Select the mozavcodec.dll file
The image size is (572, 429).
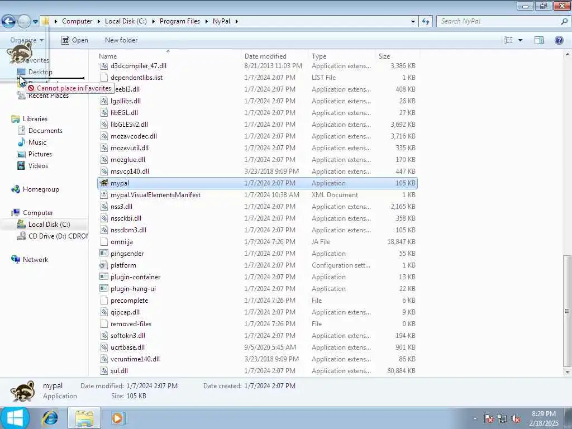pyautogui.click(x=134, y=136)
